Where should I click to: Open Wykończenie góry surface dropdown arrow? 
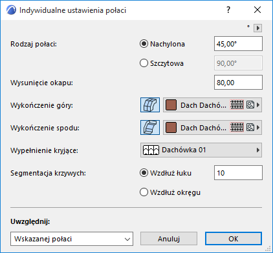click(258, 105)
